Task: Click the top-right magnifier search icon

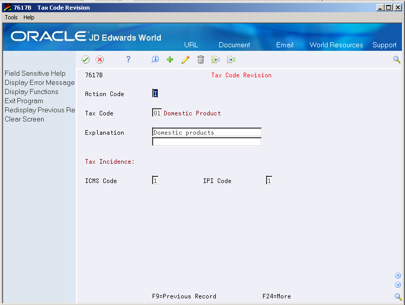Action: (x=397, y=59)
